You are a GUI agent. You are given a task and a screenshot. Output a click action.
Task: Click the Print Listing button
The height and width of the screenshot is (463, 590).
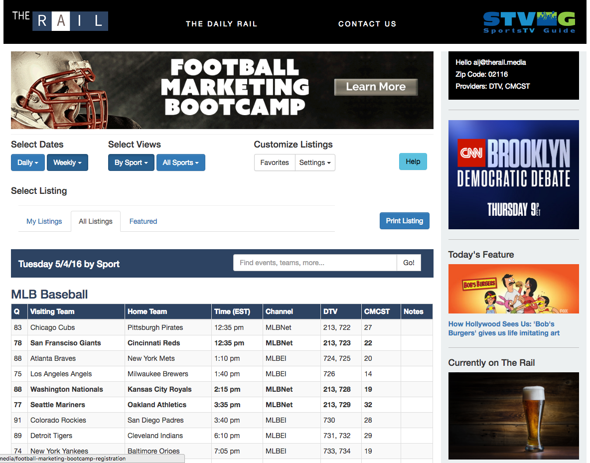(x=405, y=221)
